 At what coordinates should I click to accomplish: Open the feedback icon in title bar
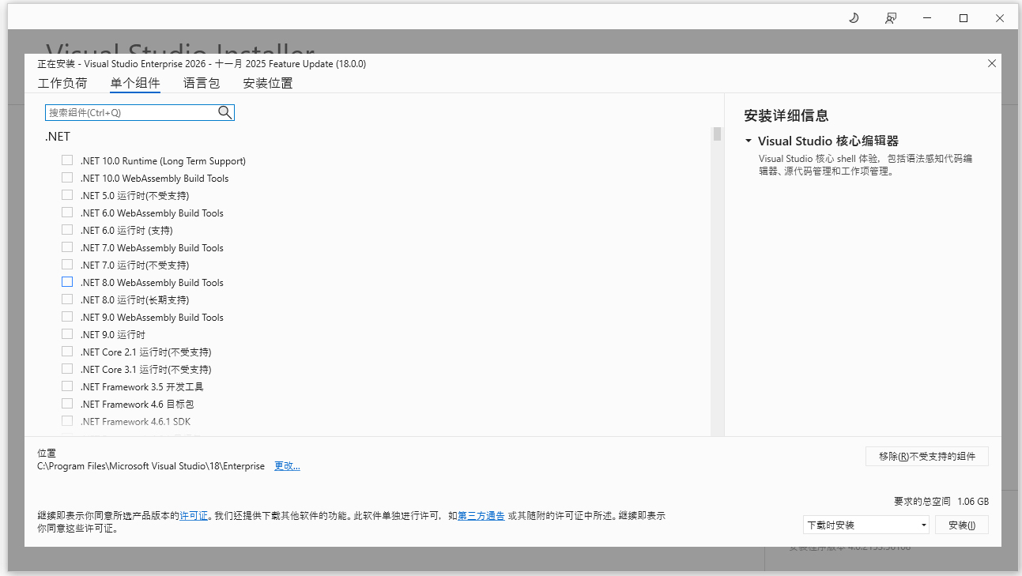[891, 18]
